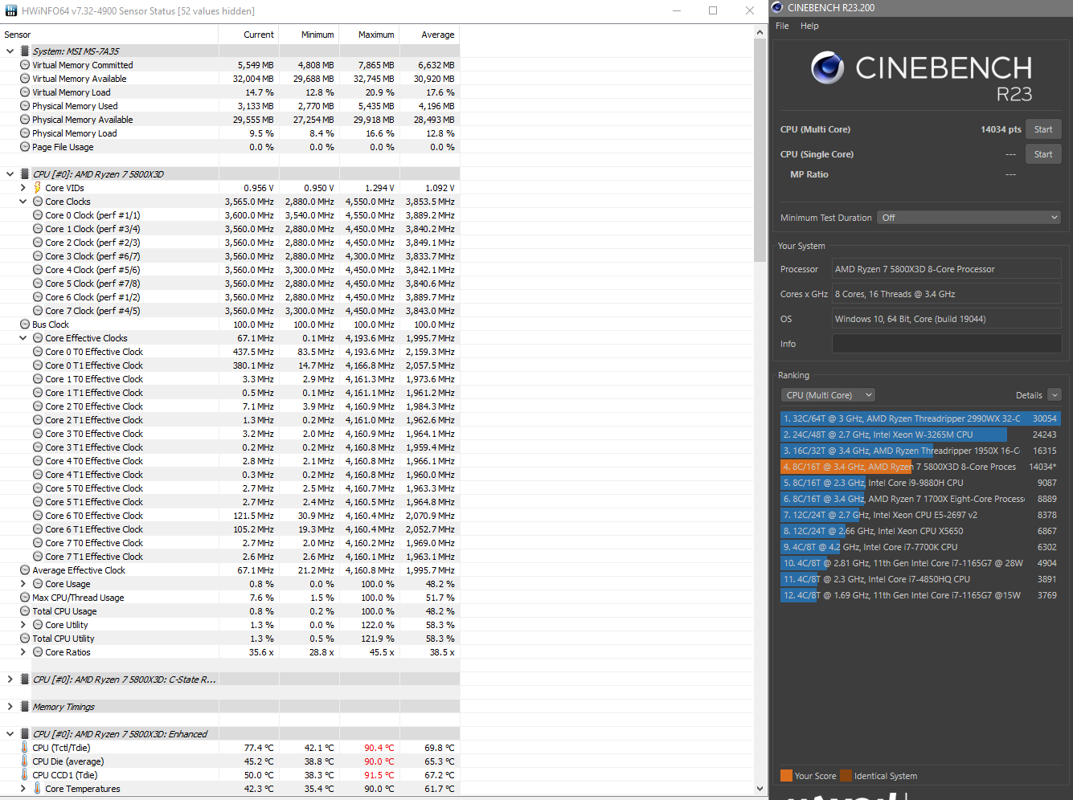
Task: Click the Identical System legend swatch
Action: coord(846,776)
